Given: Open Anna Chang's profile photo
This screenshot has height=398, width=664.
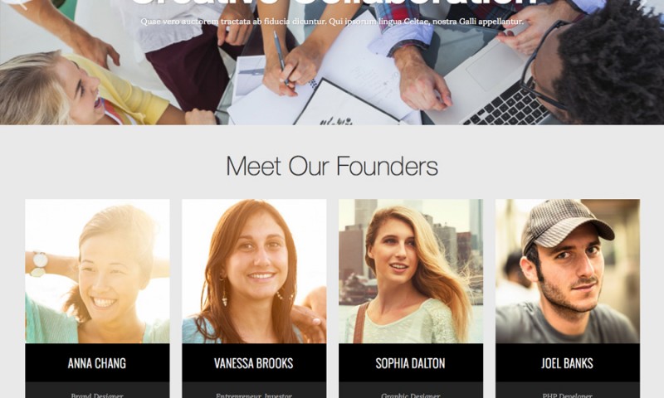Looking at the screenshot, I should pos(97,271).
